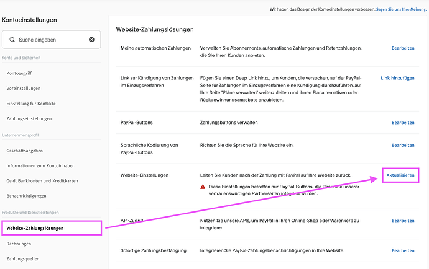
Task: Select Informationen zum Kontoinhaber
Action: [x=40, y=165]
